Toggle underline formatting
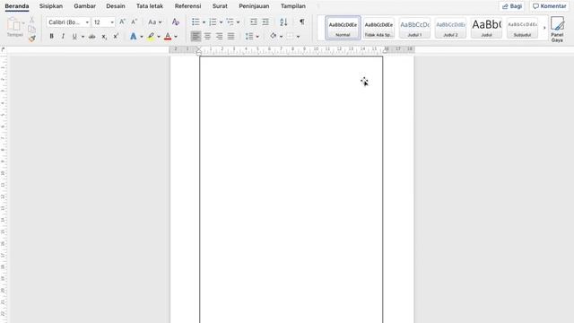Viewport: 574px width, 323px height. pyautogui.click(x=74, y=36)
